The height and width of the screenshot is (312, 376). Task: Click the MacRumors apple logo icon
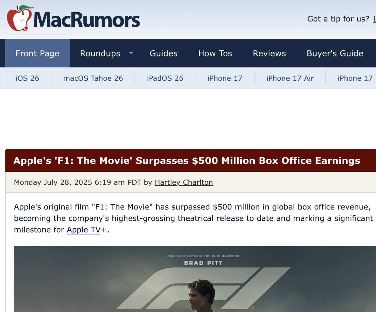pos(20,18)
